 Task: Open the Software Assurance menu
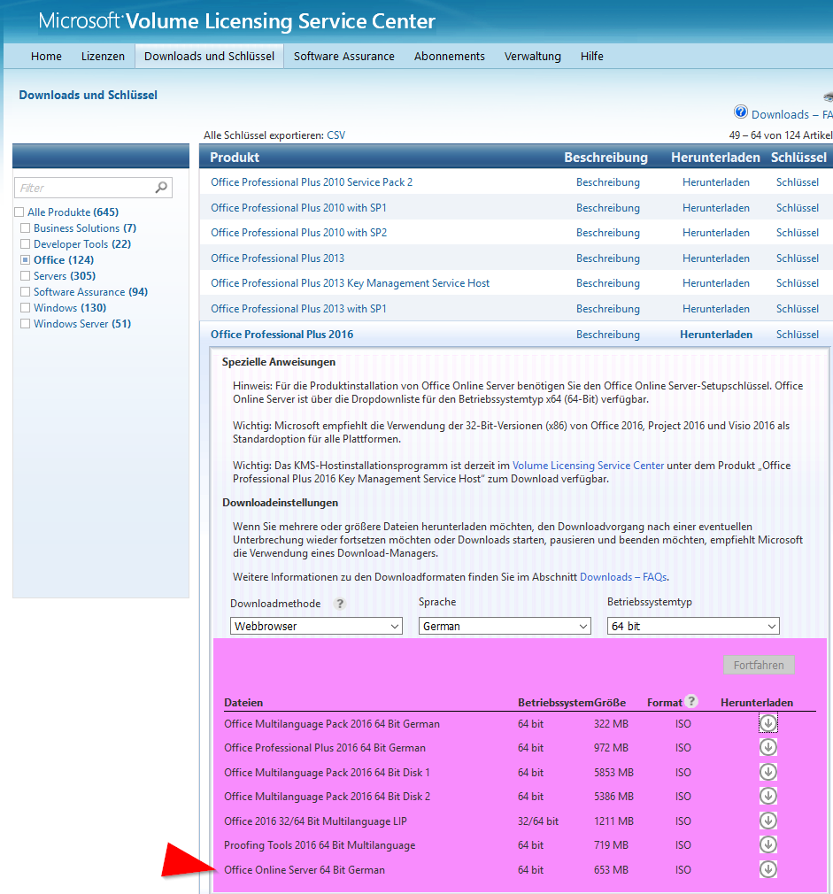343,57
